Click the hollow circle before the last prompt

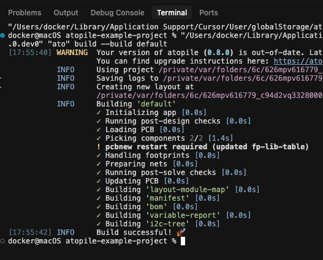point(2,241)
